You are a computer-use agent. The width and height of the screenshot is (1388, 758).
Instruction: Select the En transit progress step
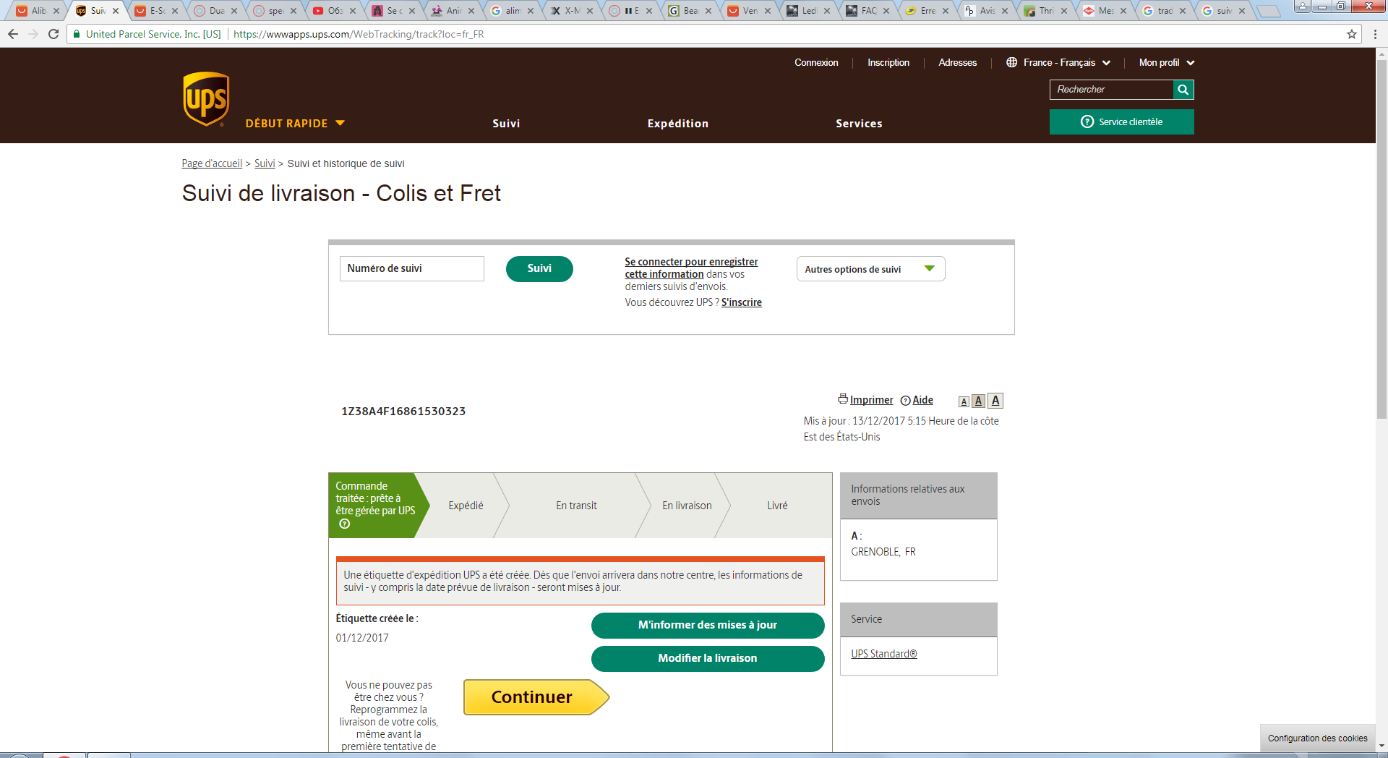click(x=576, y=506)
